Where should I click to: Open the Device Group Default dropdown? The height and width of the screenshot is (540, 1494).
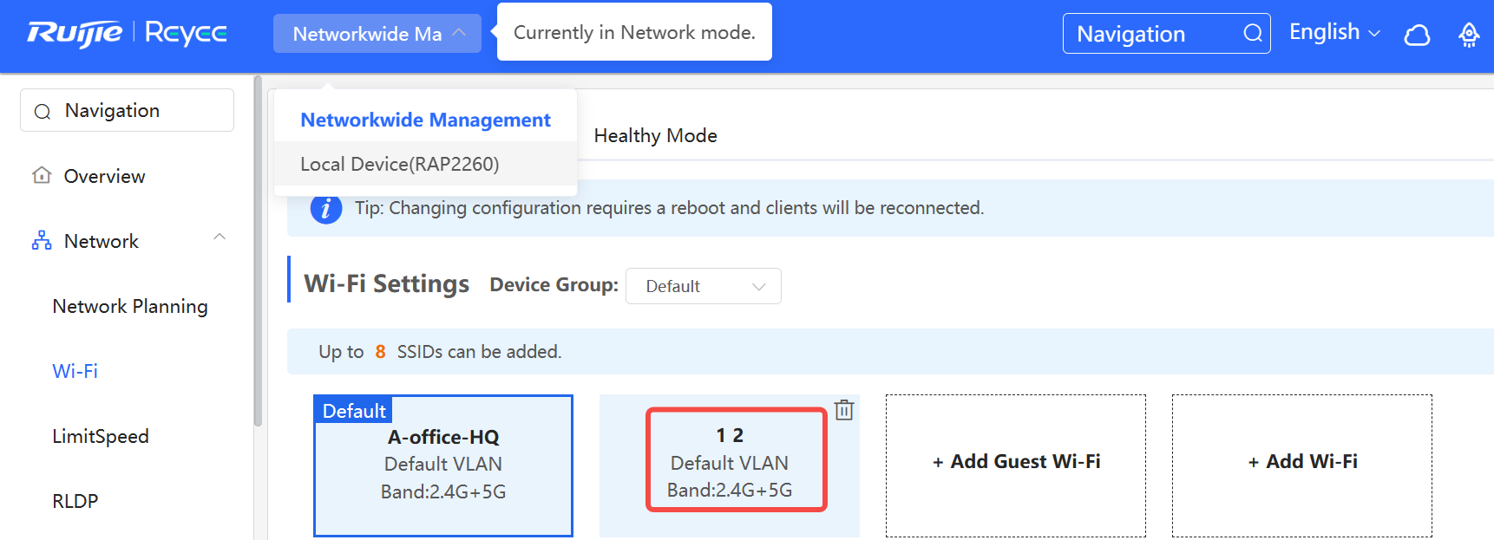coord(703,286)
